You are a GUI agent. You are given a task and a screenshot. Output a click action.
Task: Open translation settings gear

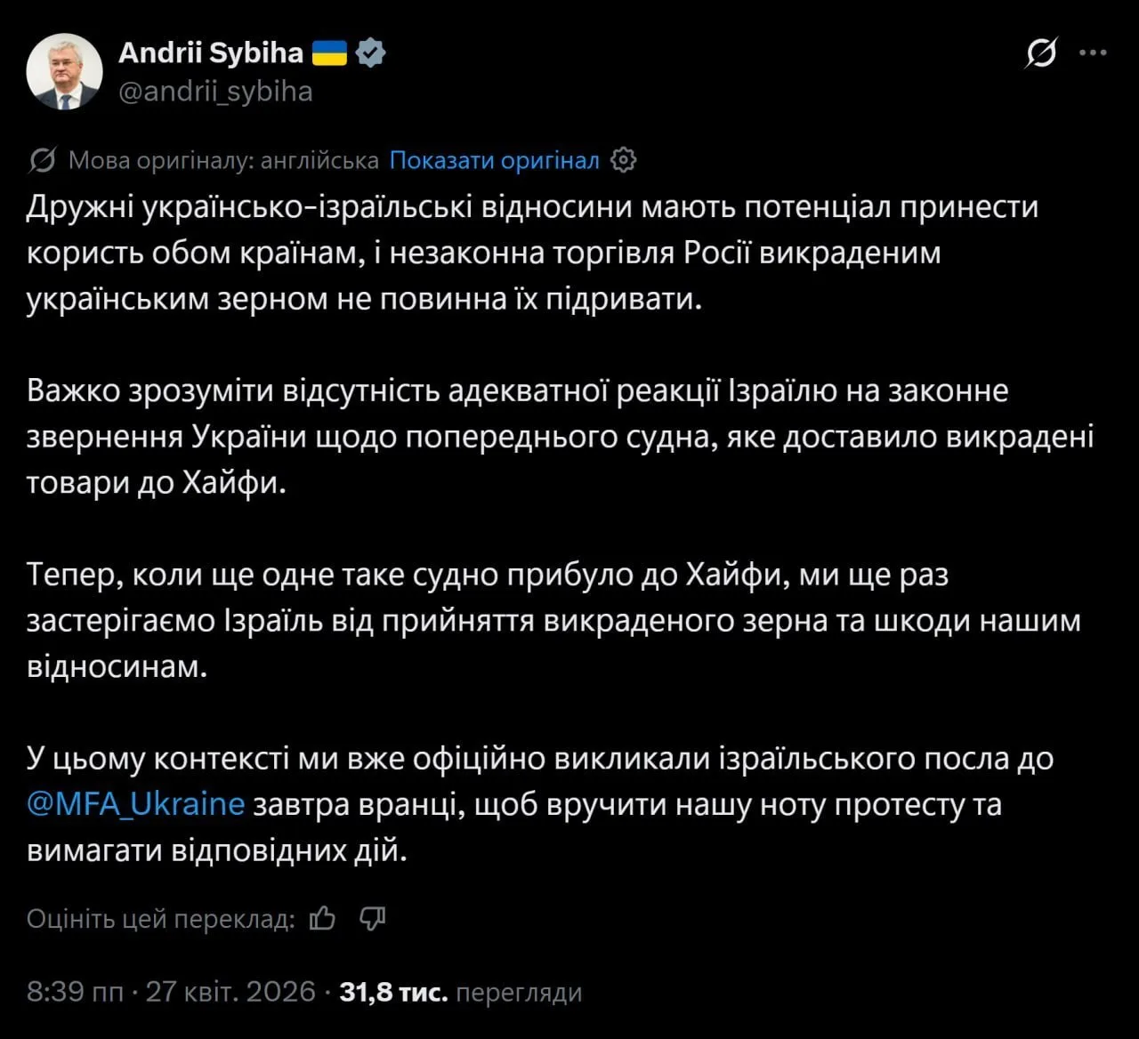[x=625, y=161]
